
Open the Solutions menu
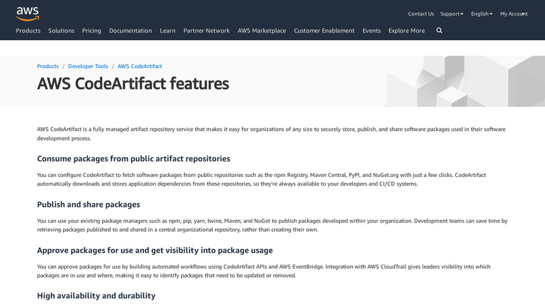click(x=61, y=30)
